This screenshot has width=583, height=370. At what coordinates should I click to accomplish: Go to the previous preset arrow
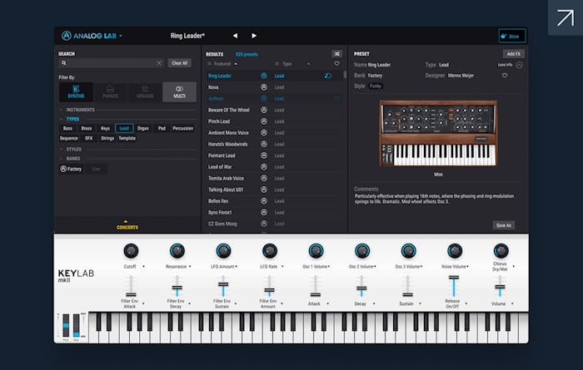[235, 36]
